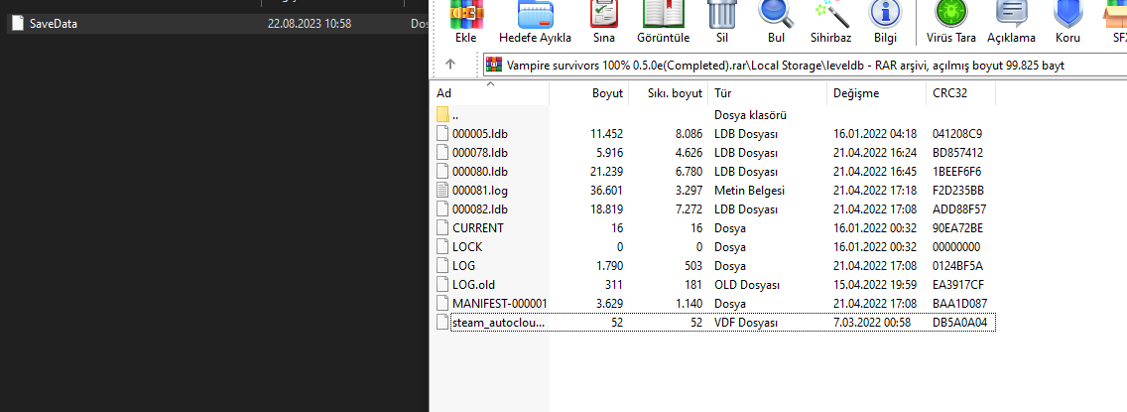Click the CRC32 value 00000000

tap(958, 247)
